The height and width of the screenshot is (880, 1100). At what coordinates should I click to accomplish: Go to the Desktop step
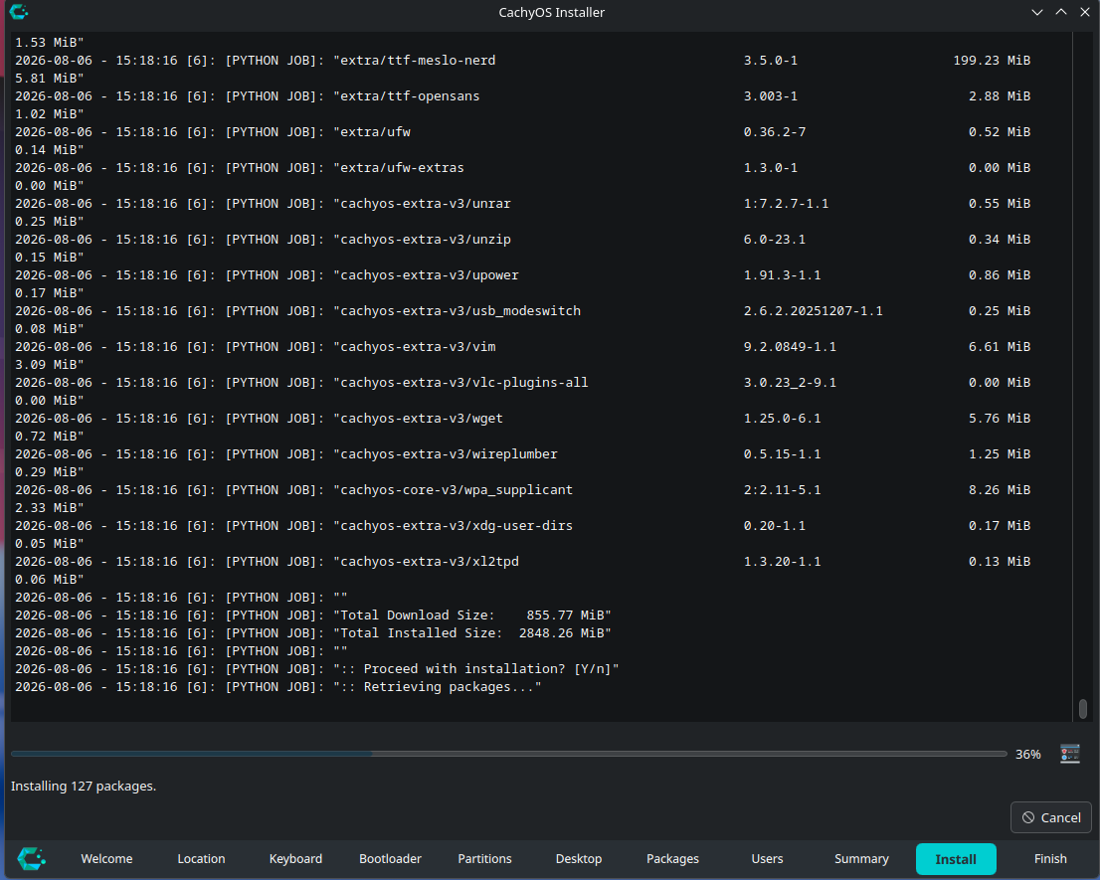tap(579, 858)
